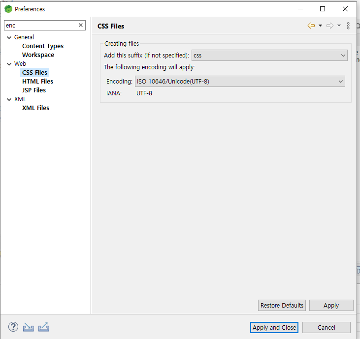The width and height of the screenshot is (360, 339).
Task: Click the Web category label
Action: (20, 64)
